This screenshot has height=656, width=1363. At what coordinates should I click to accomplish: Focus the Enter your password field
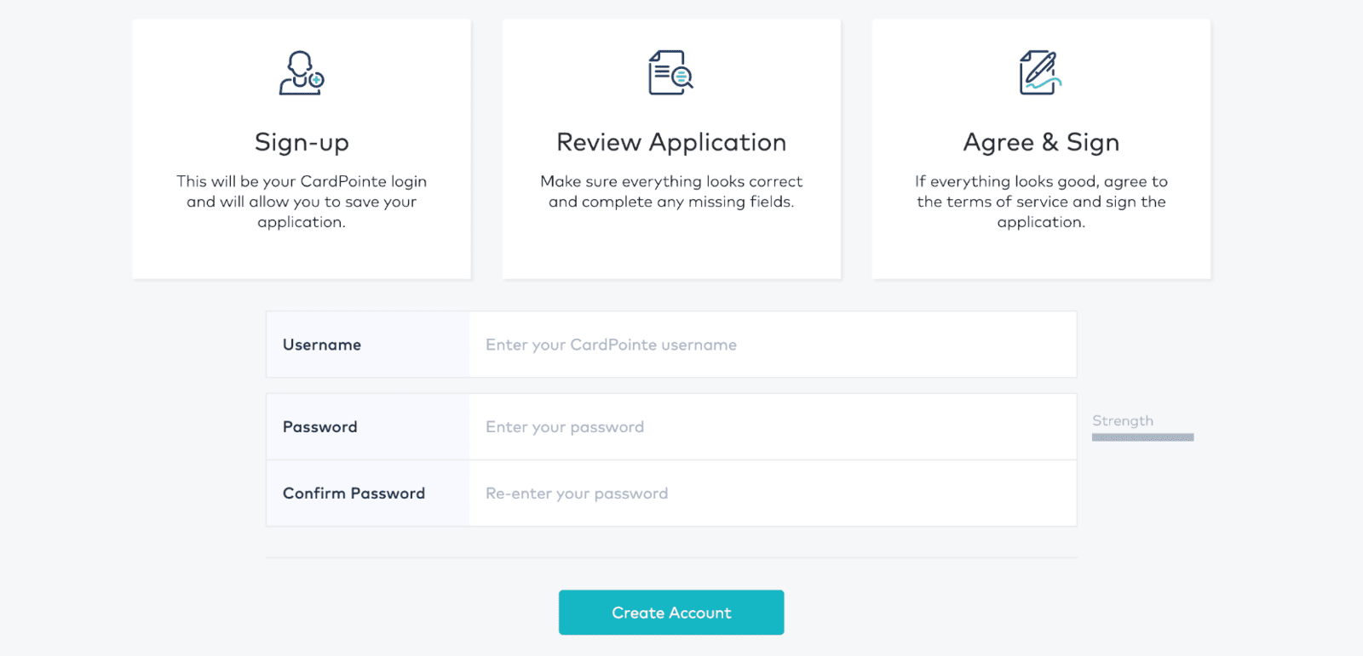[773, 427]
